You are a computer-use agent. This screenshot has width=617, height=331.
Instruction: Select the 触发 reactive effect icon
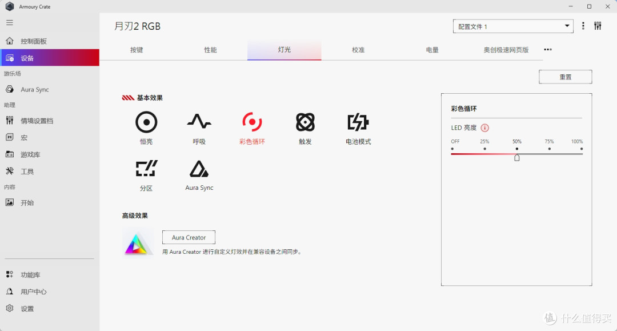[305, 122]
